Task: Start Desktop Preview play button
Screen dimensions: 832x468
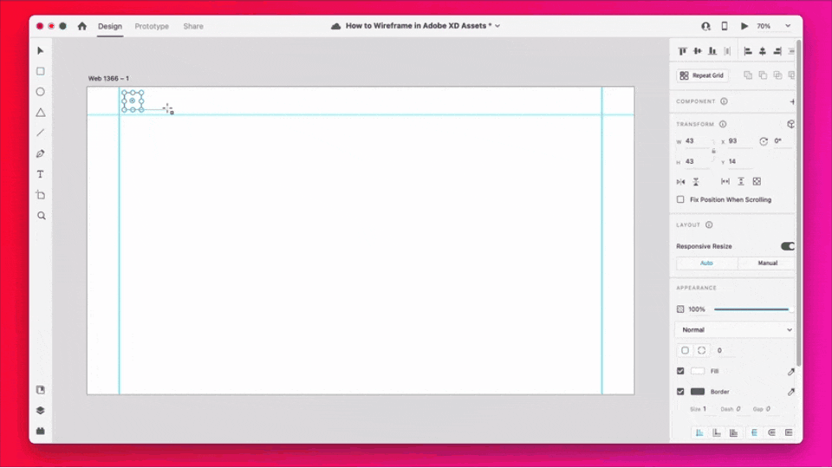Action: 744,26
